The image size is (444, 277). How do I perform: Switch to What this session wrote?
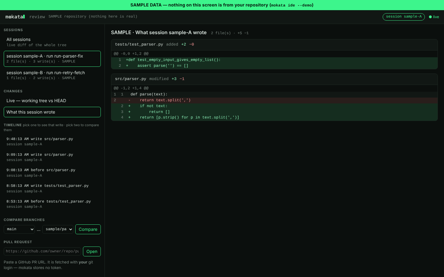52,112
